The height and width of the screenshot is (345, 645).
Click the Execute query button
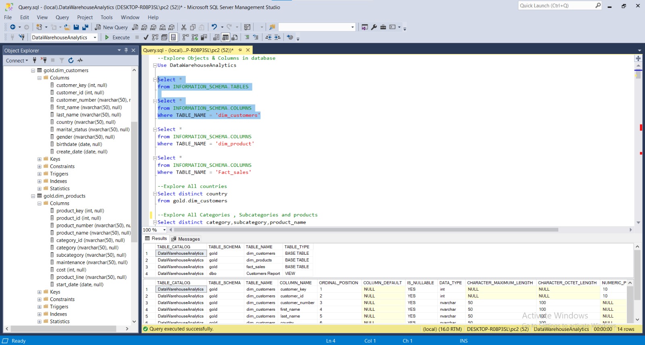pos(117,37)
